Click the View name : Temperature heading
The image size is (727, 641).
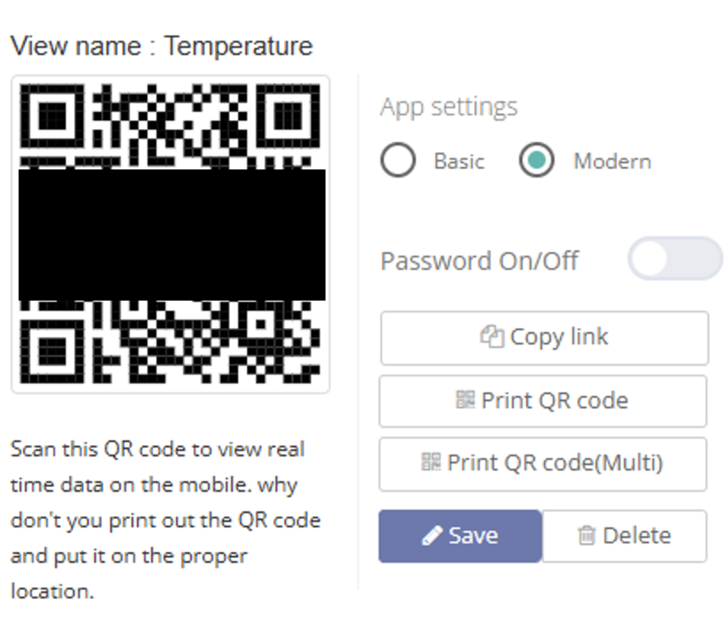pyautogui.click(x=162, y=46)
